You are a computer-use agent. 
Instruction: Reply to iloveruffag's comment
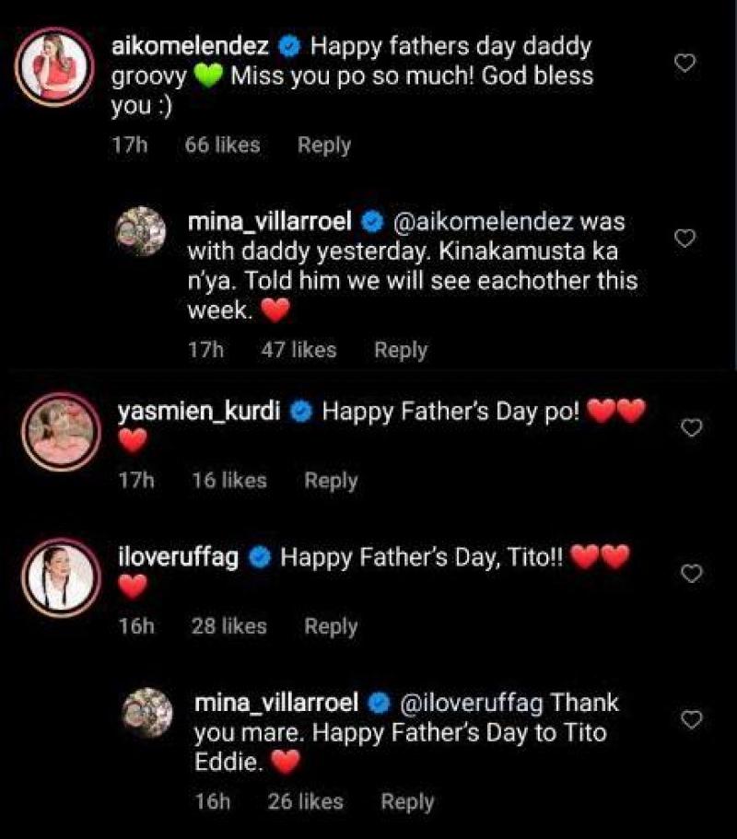pos(331,626)
